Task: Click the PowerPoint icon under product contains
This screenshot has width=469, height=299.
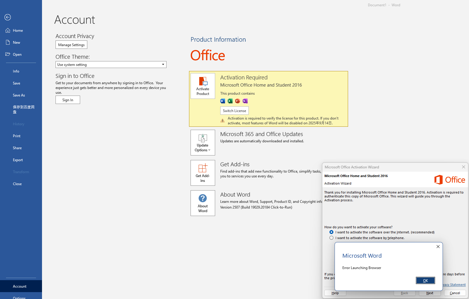Action: click(238, 101)
